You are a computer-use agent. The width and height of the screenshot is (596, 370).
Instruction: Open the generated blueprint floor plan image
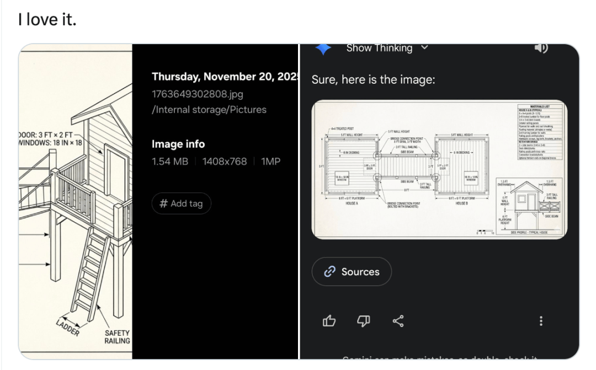439,169
